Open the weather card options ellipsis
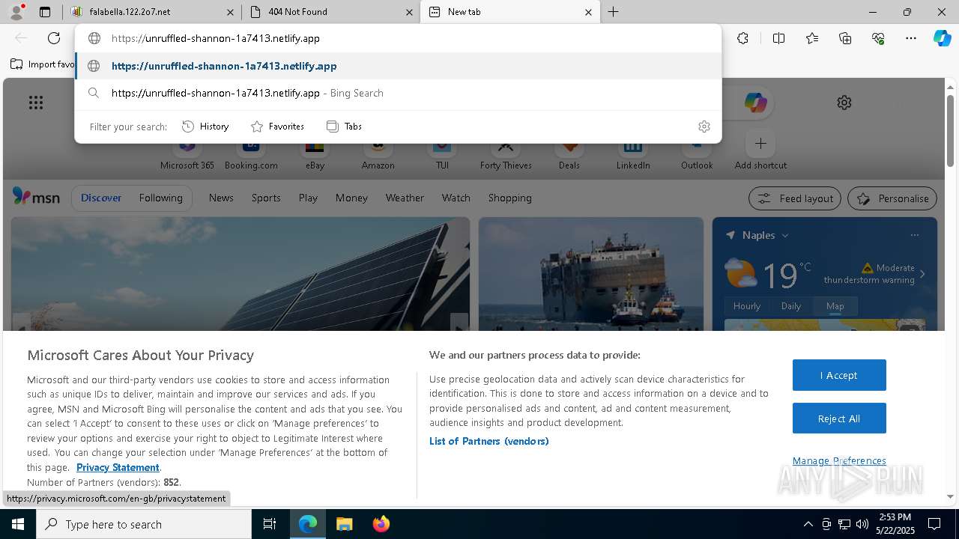The width and height of the screenshot is (959, 539). (914, 235)
